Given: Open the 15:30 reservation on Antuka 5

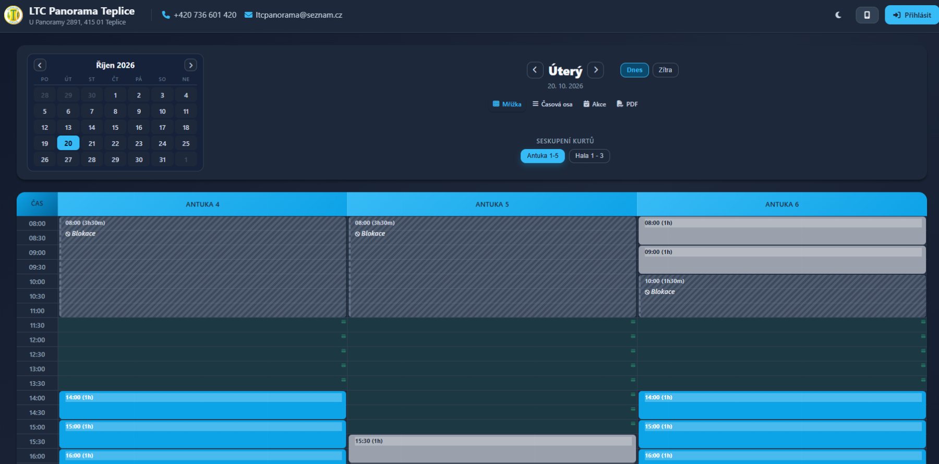Looking at the screenshot, I should tap(492, 449).
